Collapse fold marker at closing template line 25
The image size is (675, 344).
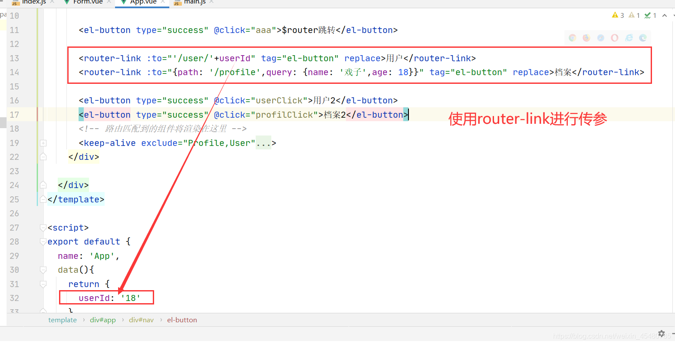point(43,199)
